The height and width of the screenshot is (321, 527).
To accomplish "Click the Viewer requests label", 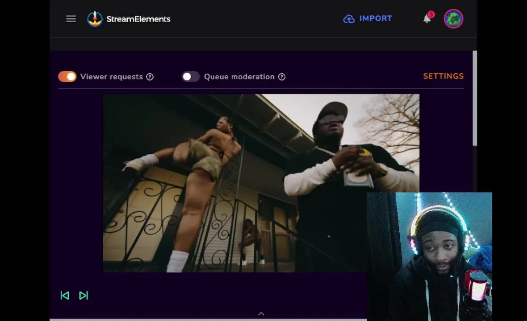I will pyautogui.click(x=112, y=77).
